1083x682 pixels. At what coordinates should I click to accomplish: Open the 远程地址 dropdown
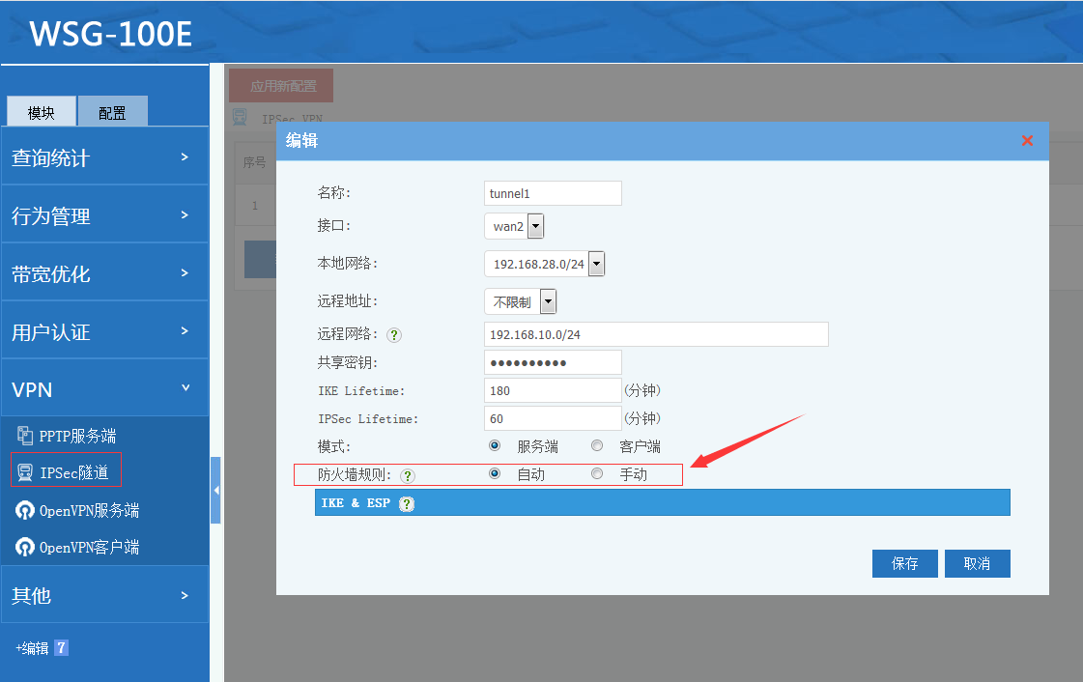click(x=548, y=301)
